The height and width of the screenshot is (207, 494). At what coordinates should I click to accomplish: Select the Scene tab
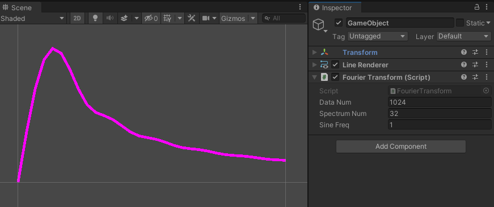[21, 7]
